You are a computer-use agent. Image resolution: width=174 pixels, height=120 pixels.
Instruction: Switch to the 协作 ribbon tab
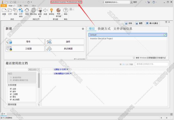[26, 6]
